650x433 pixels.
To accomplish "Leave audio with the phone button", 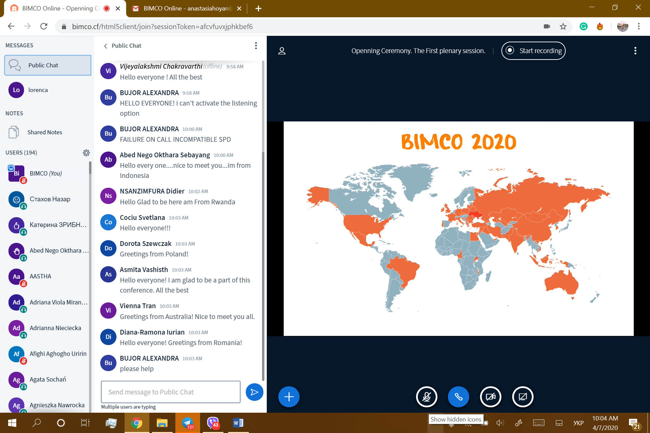I will point(458,396).
